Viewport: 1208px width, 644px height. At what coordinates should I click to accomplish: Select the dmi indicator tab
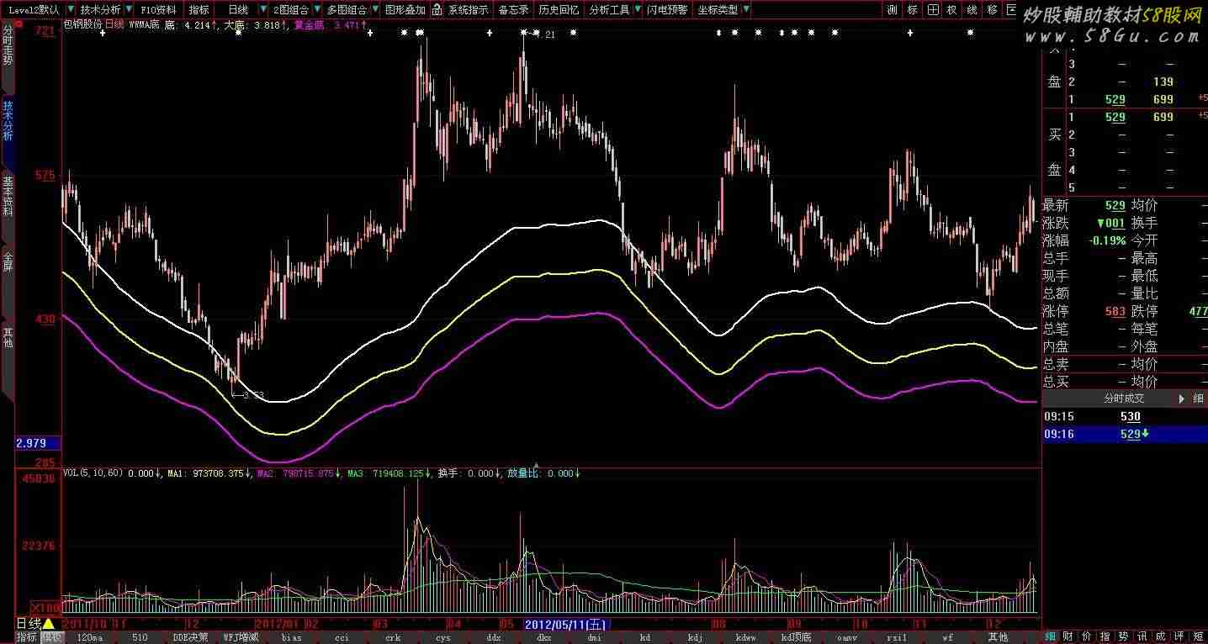click(x=594, y=637)
